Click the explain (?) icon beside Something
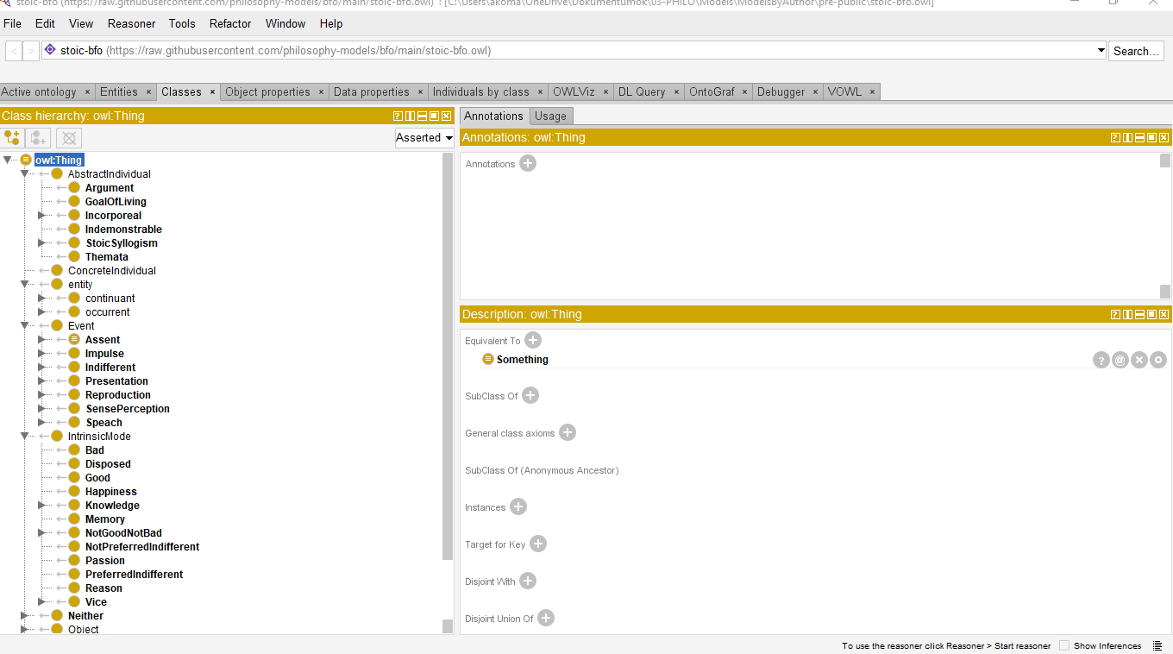Image resolution: width=1173 pixels, height=654 pixels. tap(1101, 360)
